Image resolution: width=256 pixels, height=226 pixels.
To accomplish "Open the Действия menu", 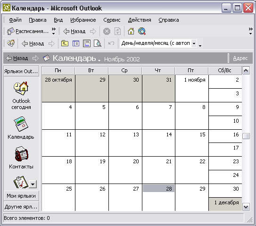I will pos(140,20).
